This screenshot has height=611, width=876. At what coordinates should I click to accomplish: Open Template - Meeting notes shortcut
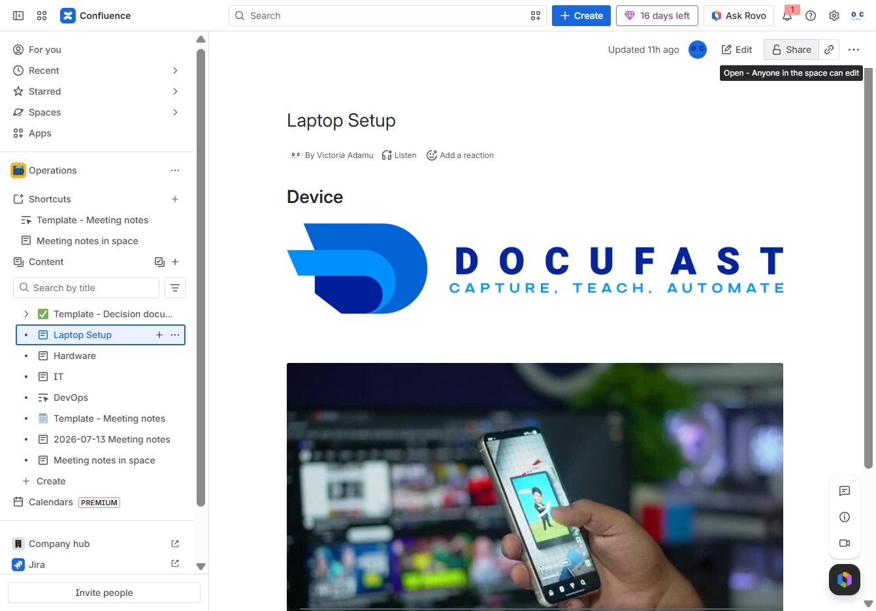pos(92,220)
